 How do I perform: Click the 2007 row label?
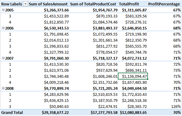pyautogui.click(x=9, y=58)
